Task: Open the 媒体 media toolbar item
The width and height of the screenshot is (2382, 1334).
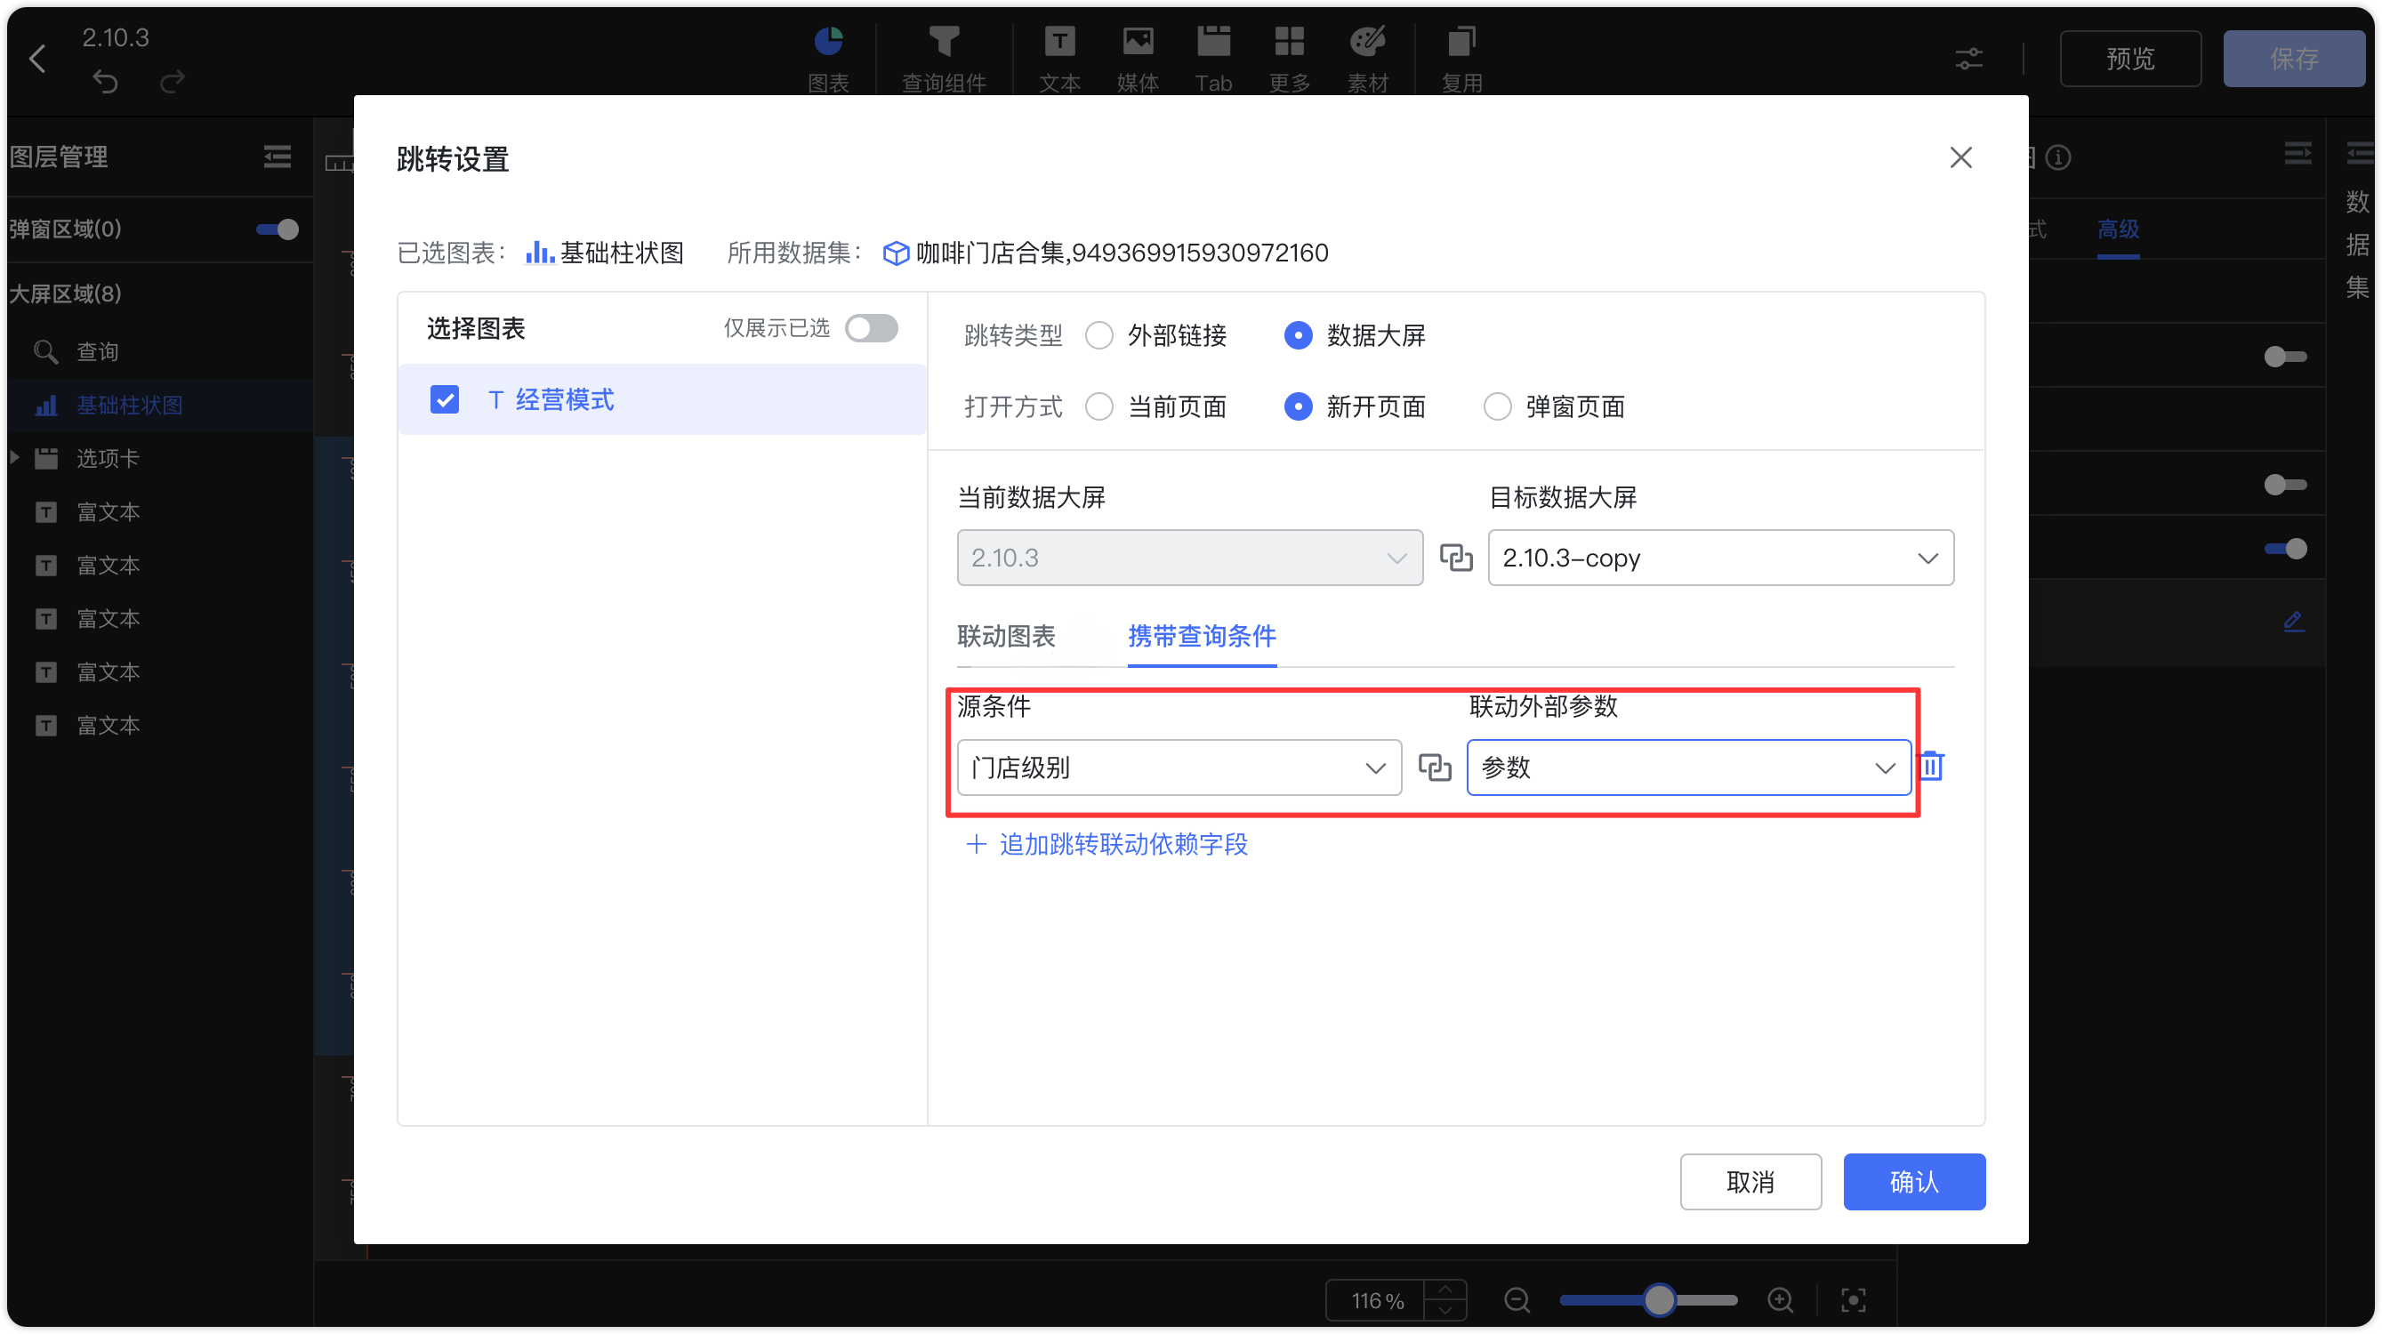Action: (x=1138, y=60)
